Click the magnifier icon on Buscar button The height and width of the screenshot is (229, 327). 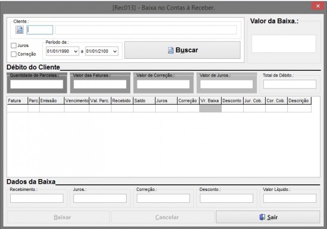click(x=171, y=51)
